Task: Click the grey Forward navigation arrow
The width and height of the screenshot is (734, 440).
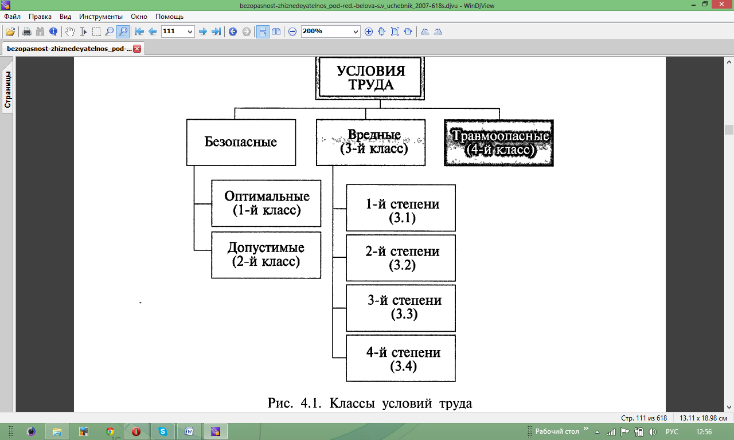Action: (246, 32)
